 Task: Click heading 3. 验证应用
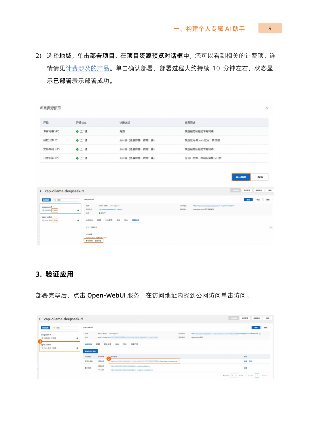(x=54, y=274)
